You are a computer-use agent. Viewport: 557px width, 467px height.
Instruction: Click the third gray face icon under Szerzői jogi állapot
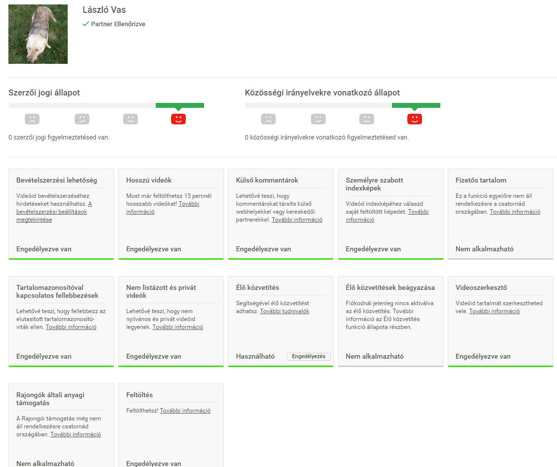130,119
